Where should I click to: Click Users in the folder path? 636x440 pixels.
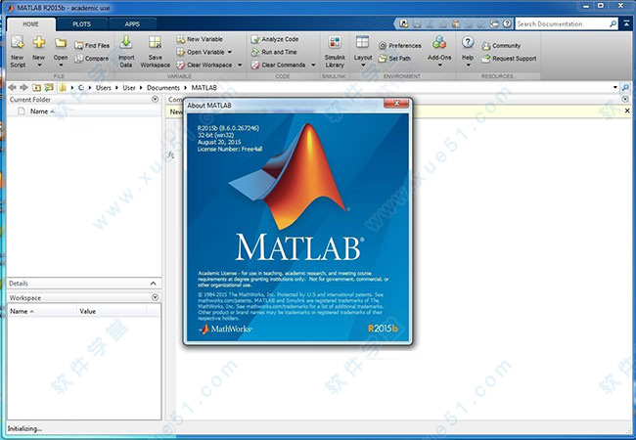point(104,88)
